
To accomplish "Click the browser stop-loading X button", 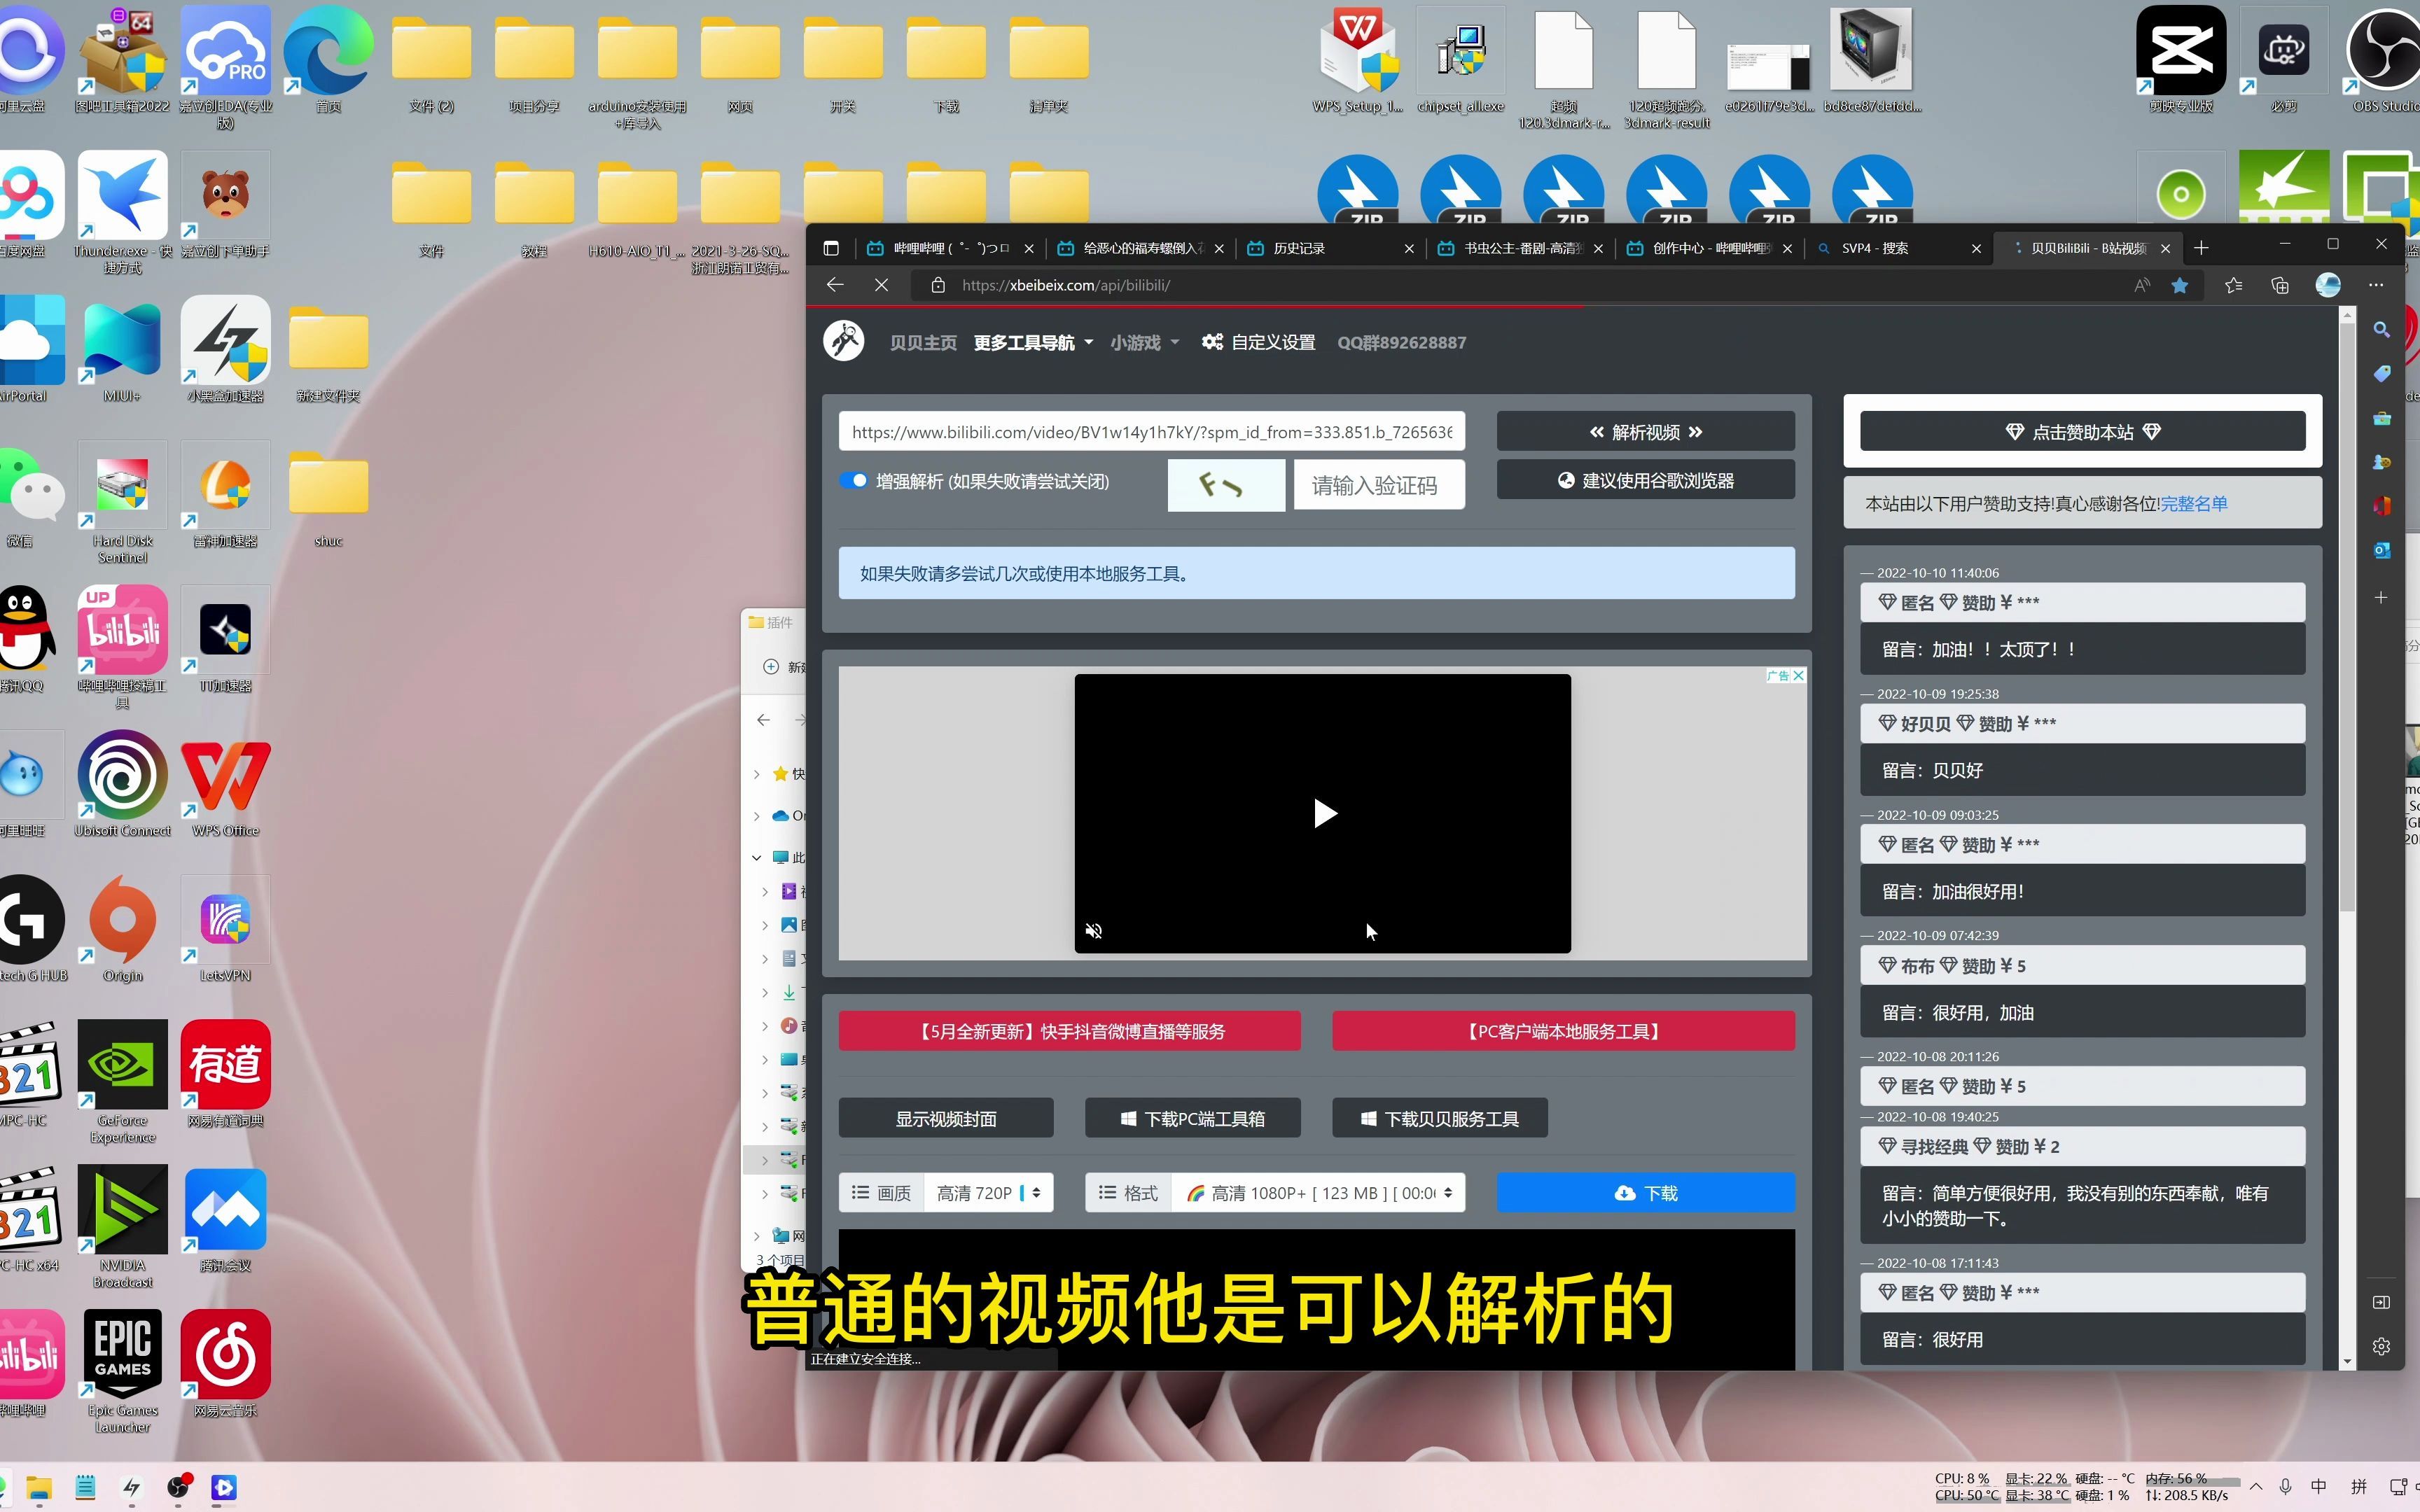I will coord(881,285).
